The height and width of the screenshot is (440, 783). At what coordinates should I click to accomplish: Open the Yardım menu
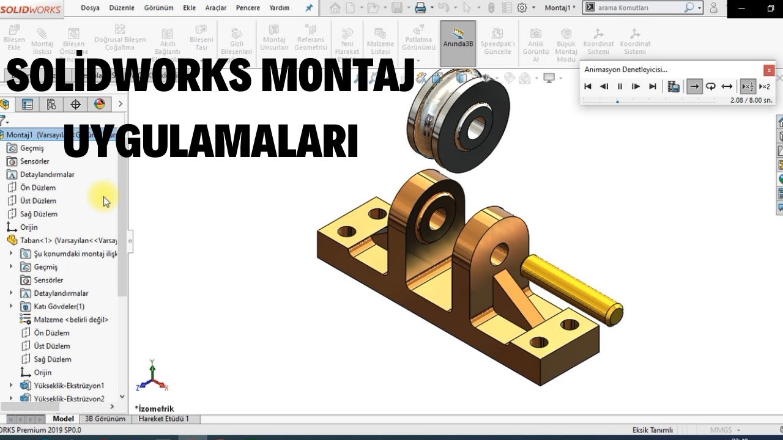coord(280,8)
